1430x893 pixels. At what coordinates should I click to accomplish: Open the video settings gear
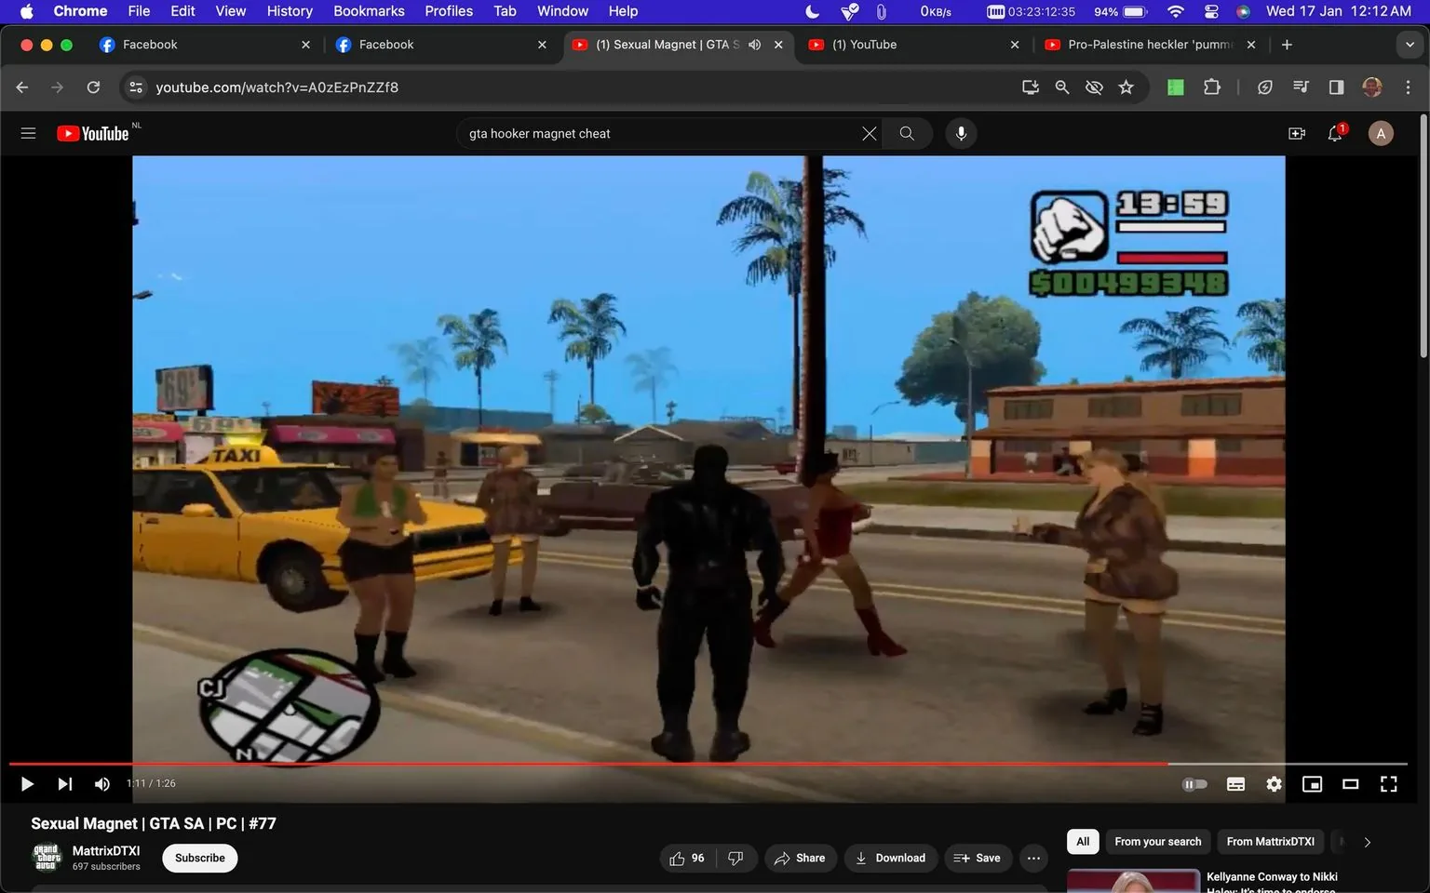1274,783
